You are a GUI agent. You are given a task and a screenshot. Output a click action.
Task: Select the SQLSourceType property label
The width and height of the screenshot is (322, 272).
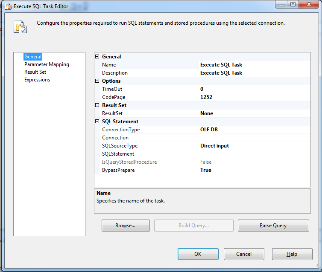point(120,146)
